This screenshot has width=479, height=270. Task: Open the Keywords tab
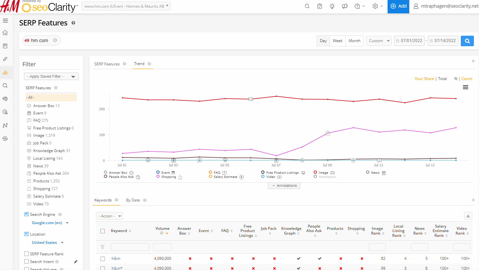click(103, 200)
